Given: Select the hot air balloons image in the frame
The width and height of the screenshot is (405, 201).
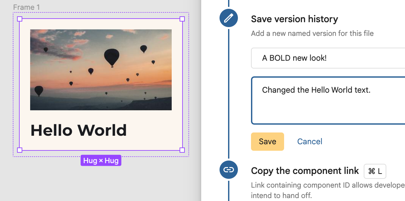Looking at the screenshot, I should 101,70.
